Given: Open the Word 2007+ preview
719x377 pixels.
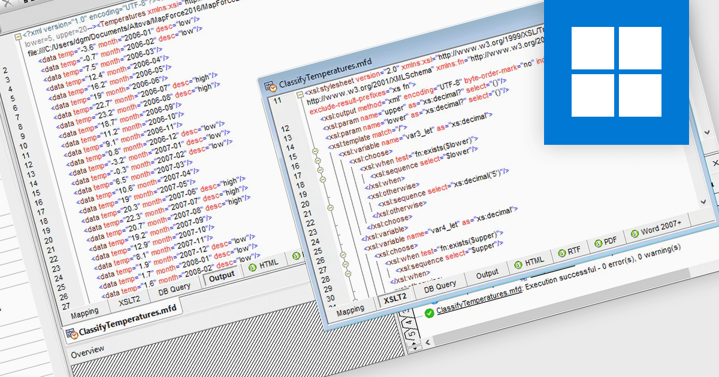Looking at the screenshot, I should point(658,227).
